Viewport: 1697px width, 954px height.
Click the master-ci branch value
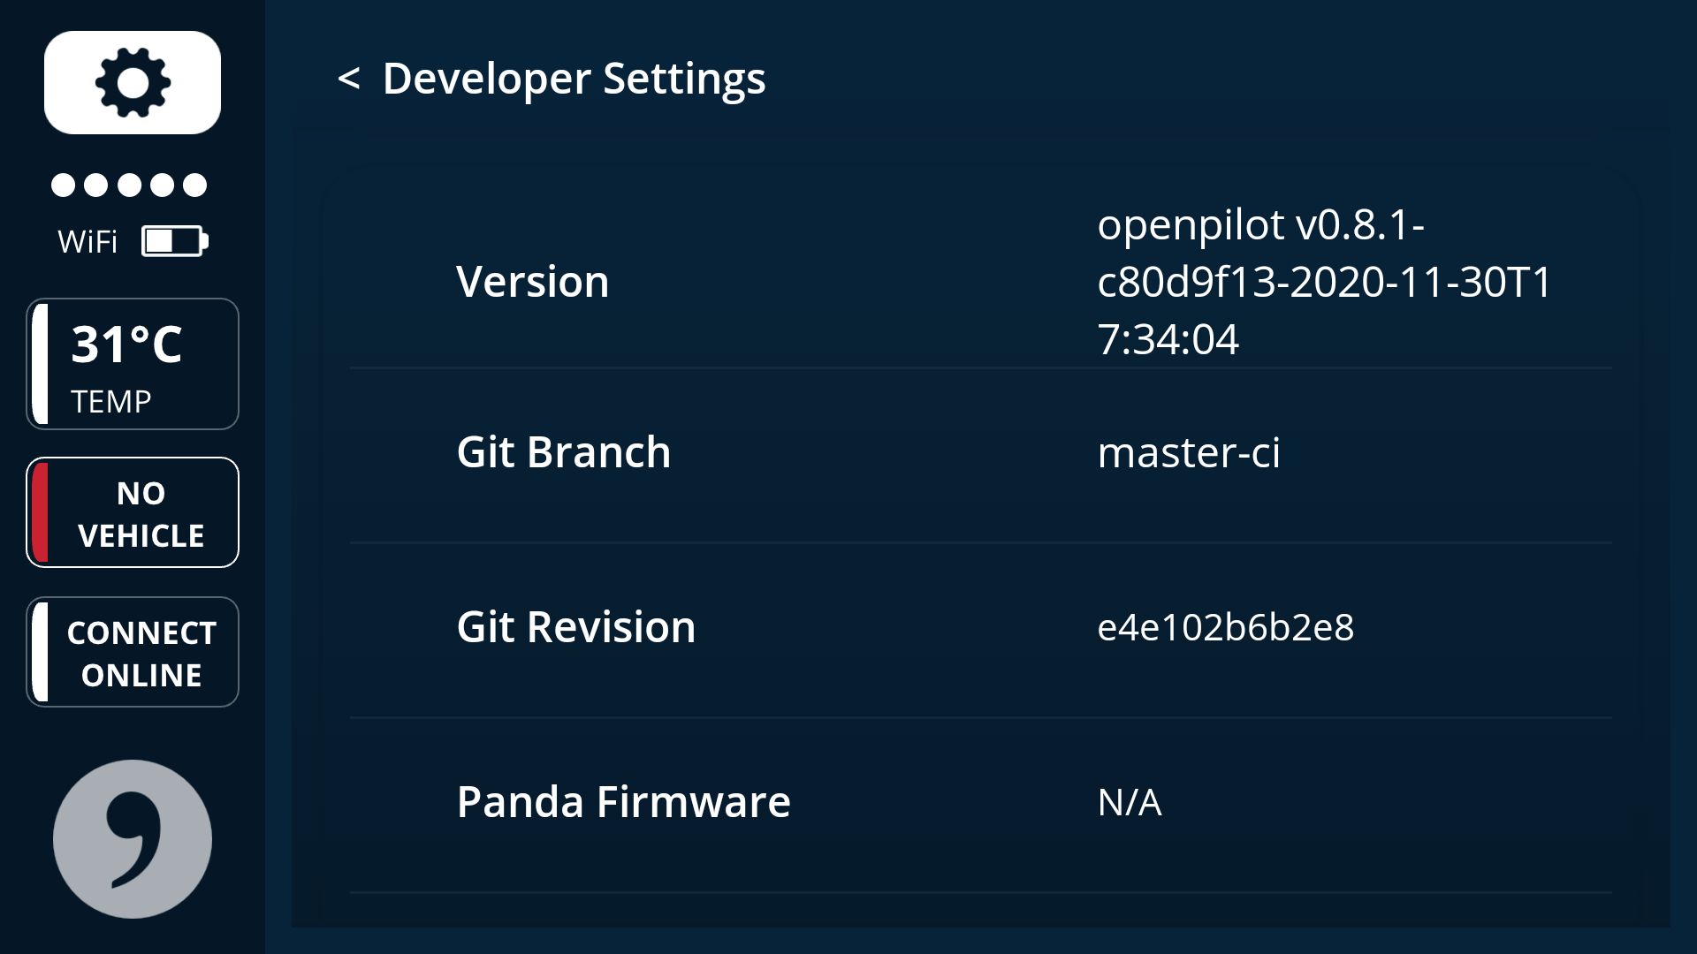click(x=1191, y=454)
